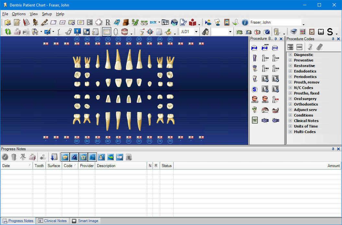
Task: Click the patient name field Fraser, John
Action: pos(276,22)
